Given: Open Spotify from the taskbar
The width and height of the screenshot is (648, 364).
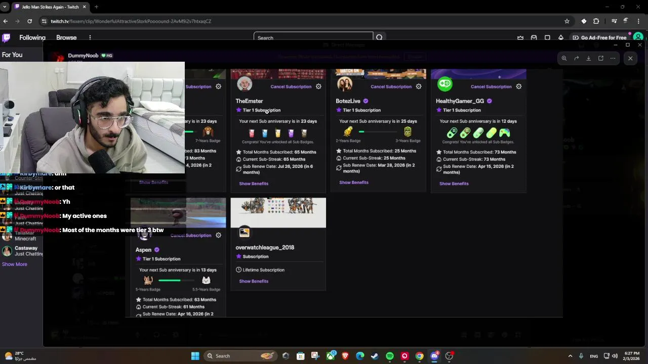Looking at the screenshot, I should pyautogui.click(x=390, y=356).
